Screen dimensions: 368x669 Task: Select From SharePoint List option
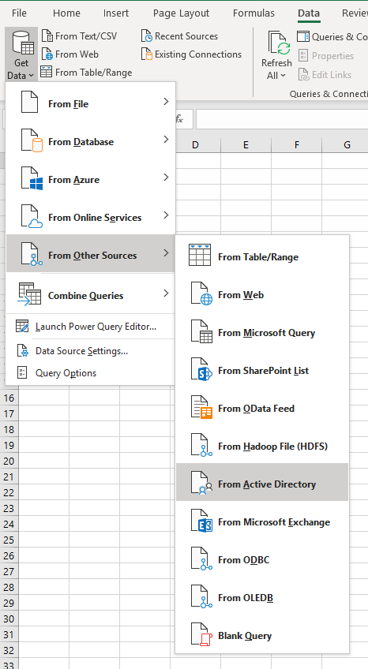click(262, 369)
